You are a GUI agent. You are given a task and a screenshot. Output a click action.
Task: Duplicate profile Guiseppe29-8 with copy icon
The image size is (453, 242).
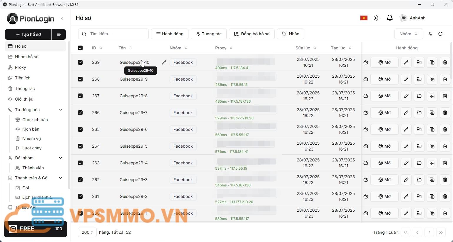coord(432,96)
